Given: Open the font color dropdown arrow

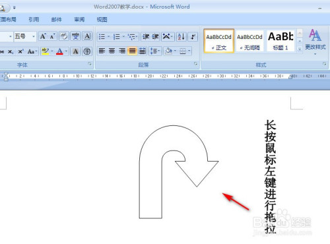Looking at the screenshot, I should (x=66, y=51).
